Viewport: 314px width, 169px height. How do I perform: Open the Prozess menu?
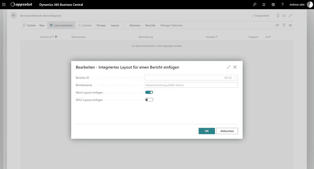point(101,25)
